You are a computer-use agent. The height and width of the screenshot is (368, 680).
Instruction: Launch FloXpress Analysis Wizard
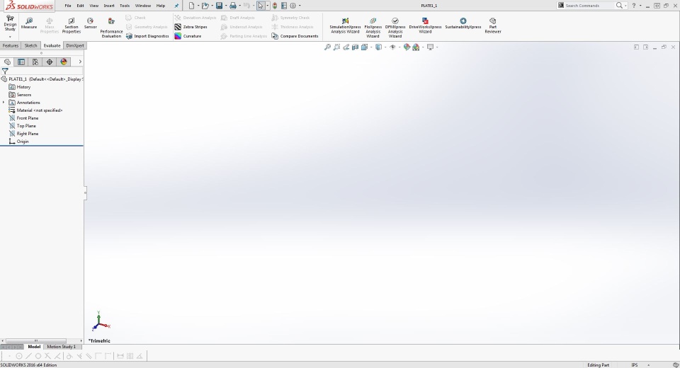pyautogui.click(x=373, y=28)
